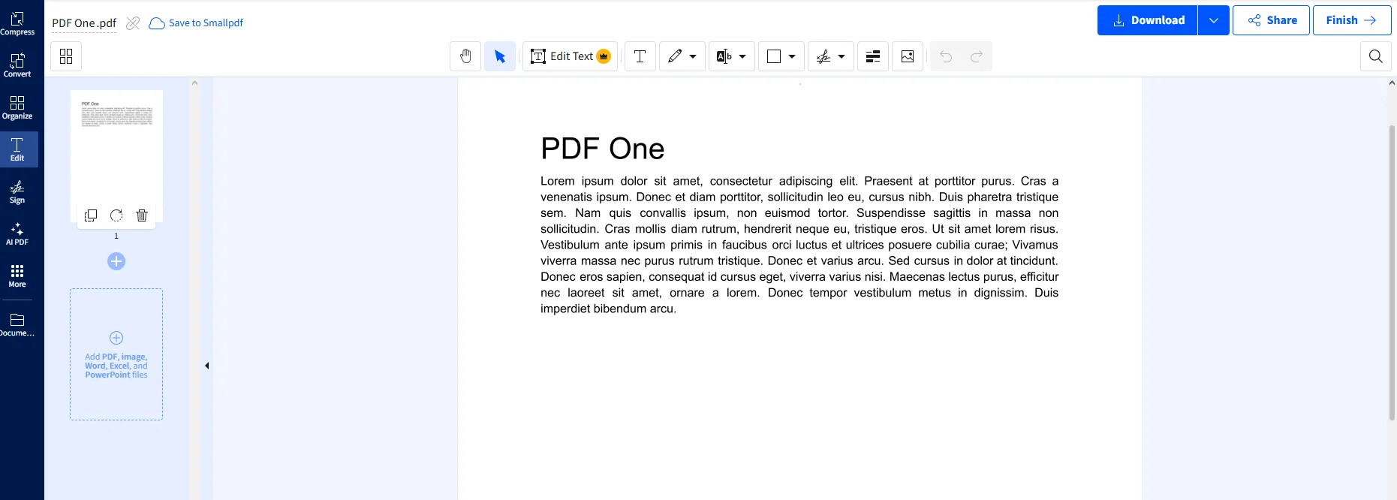Open the More tools grid

(17, 276)
